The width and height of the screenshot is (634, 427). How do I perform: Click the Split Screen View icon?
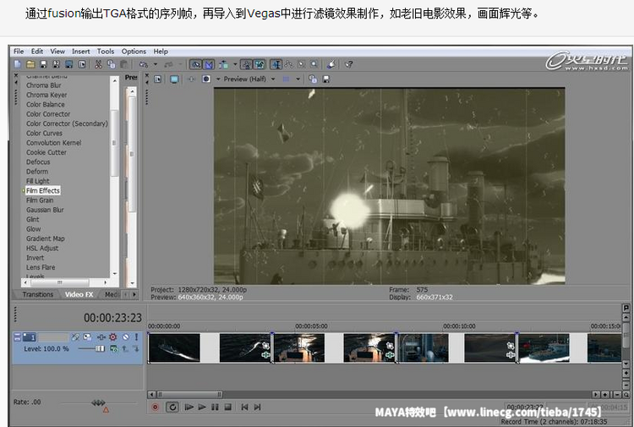[206, 79]
